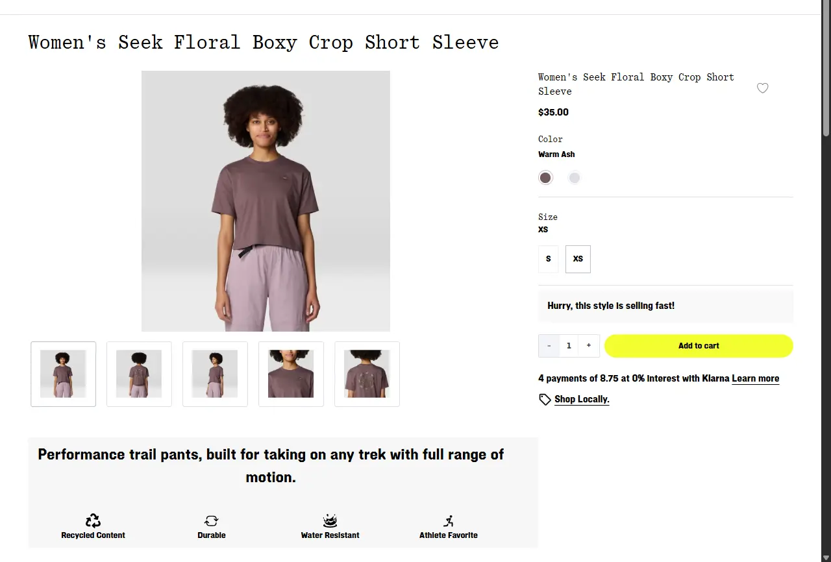Click the Athlete Favorite runner icon

click(449, 520)
